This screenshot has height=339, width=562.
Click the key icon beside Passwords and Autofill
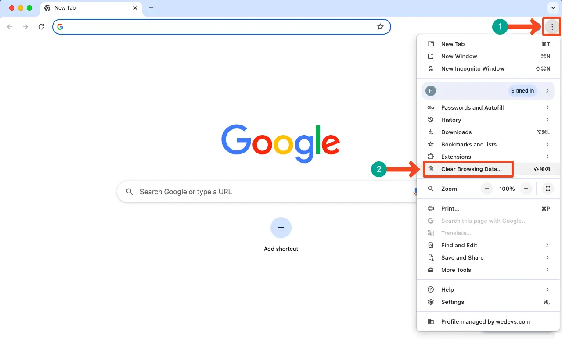tap(431, 107)
